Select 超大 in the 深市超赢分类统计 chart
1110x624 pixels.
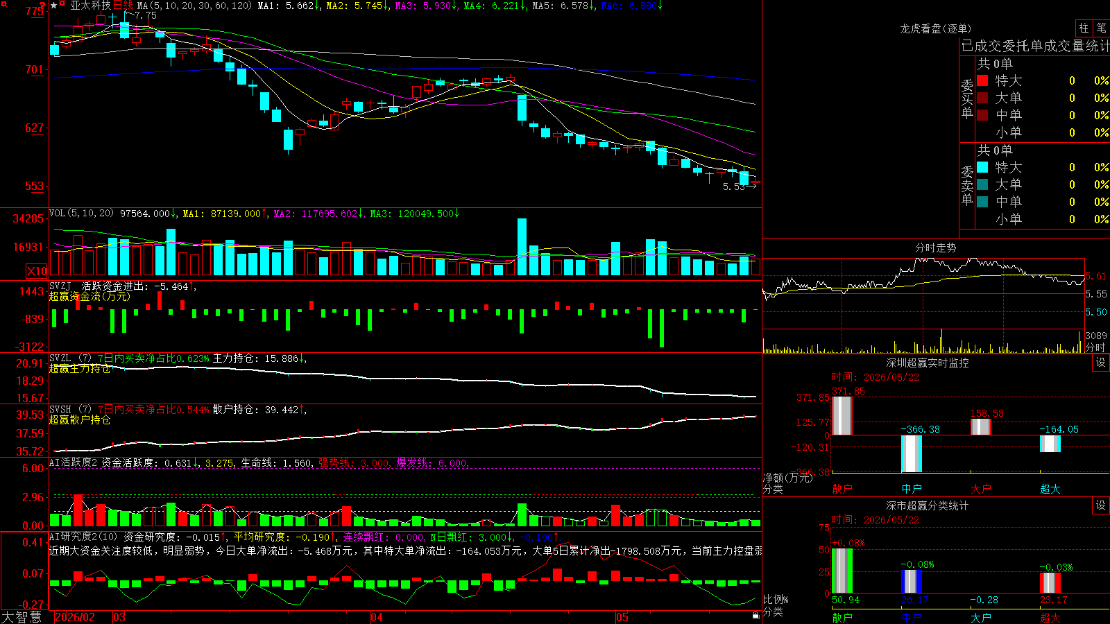click(x=1050, y=618)
